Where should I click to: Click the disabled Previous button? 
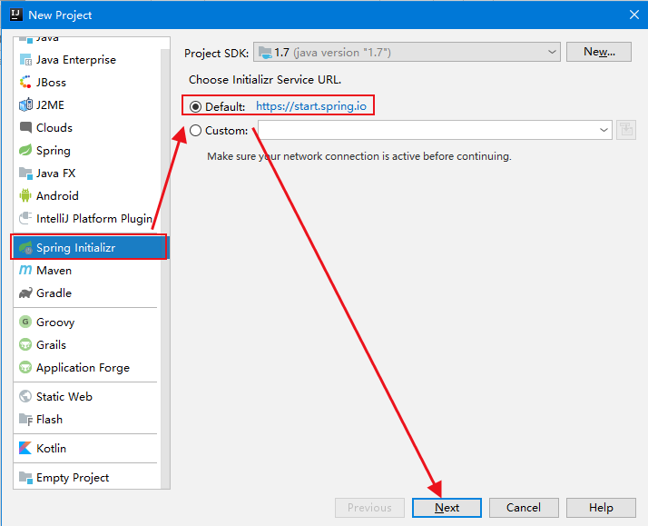coord(369,508)
